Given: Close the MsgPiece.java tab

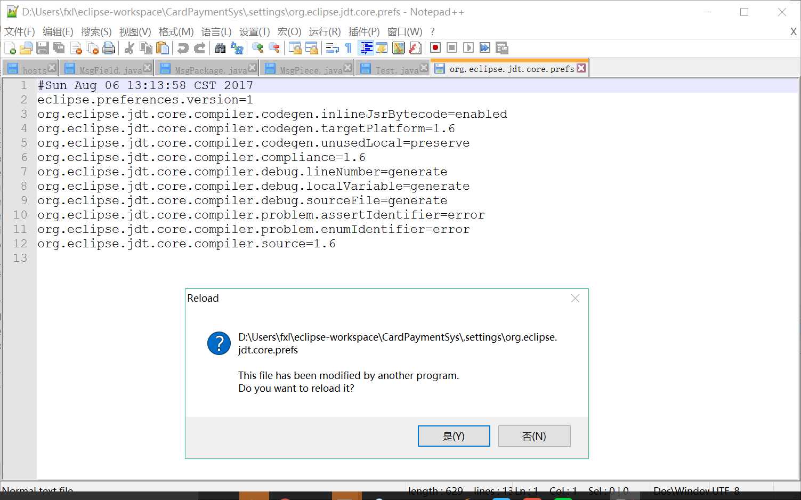Looking at the screenshot, I should (348, 68).
